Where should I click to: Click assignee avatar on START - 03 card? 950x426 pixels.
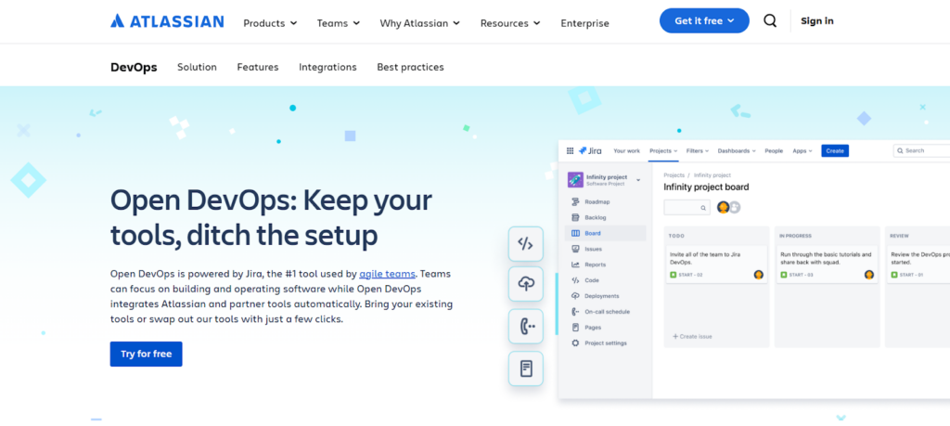[x=868, y=275]
